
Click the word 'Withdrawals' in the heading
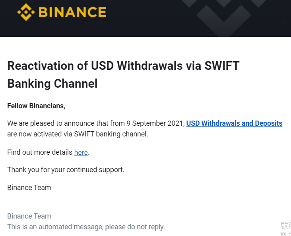tap(150, 66)
